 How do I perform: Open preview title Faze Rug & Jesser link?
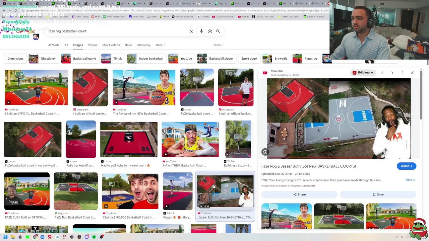tap(308, 166)
